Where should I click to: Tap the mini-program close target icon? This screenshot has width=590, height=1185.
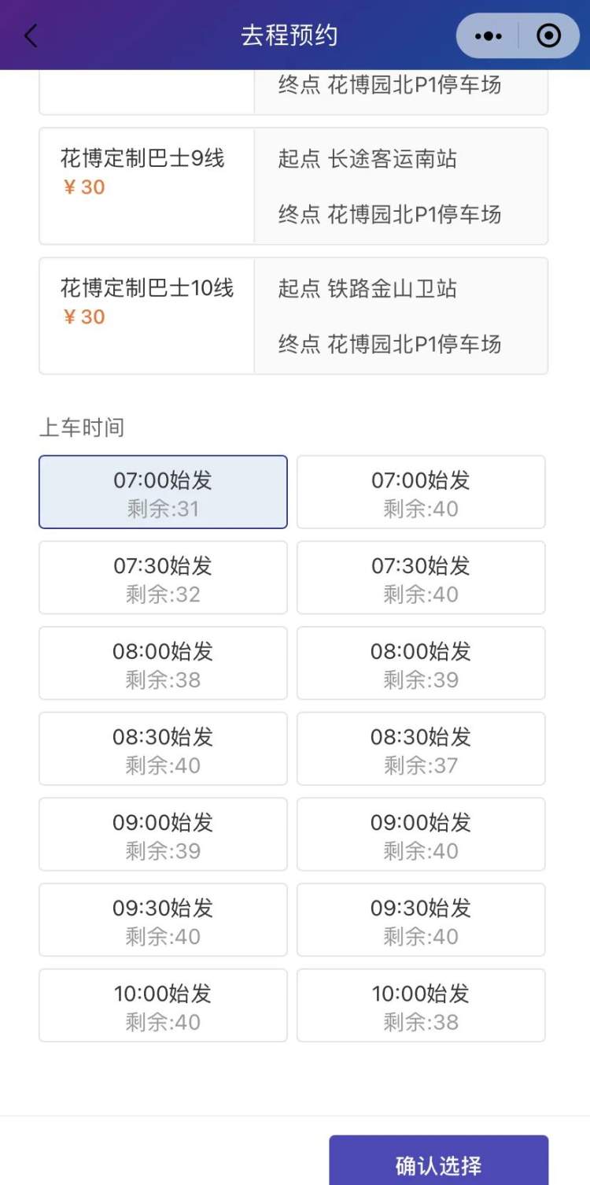coord(548,36)
